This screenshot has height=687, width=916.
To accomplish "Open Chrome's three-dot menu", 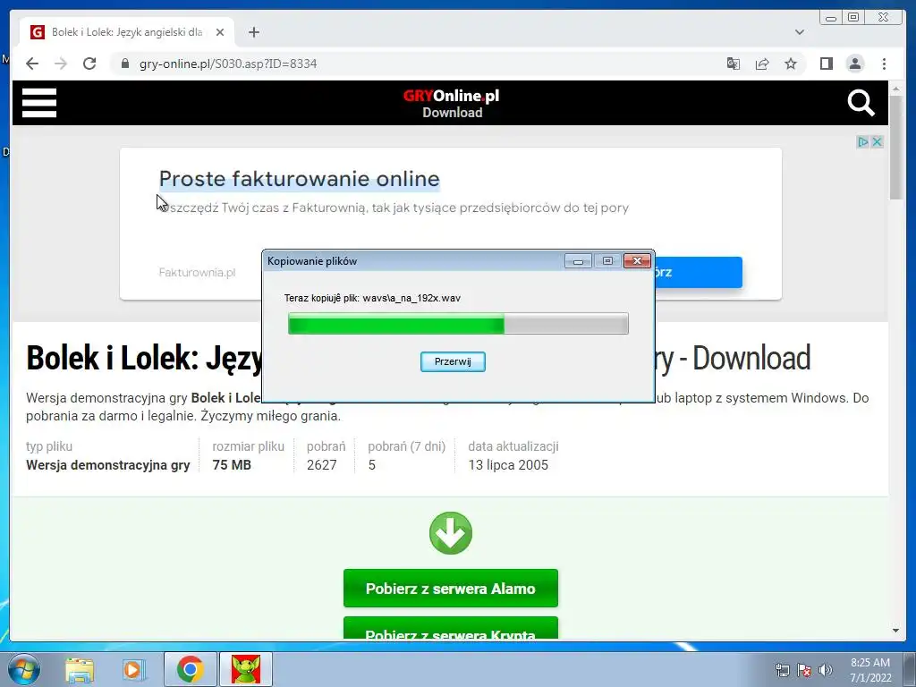I will coord(884,64).
